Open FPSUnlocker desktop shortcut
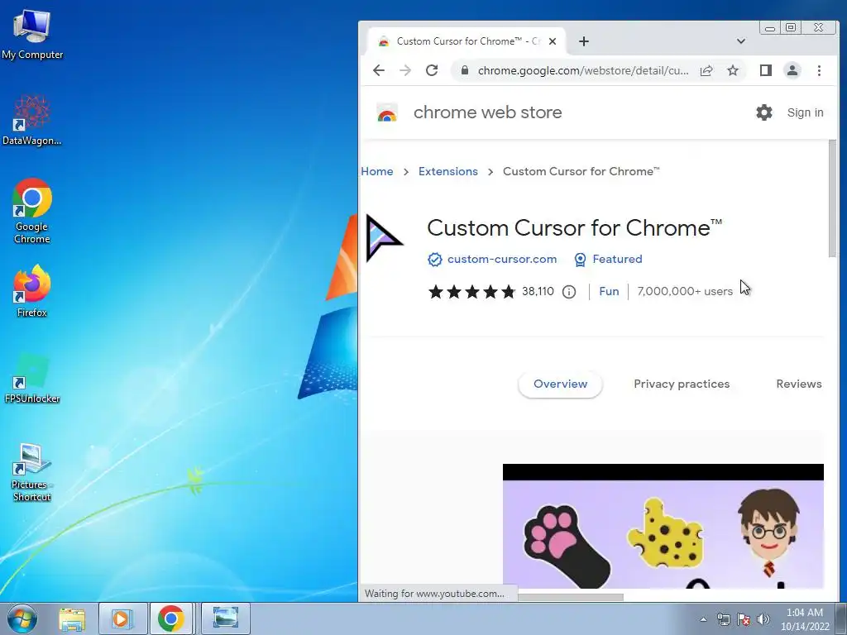Image resolution: width=847 pixels, height=635 pixels. 32,378
